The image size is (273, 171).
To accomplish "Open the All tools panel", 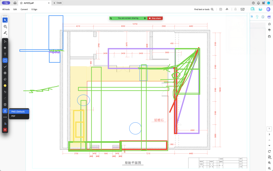I will [x=6, y=9].
